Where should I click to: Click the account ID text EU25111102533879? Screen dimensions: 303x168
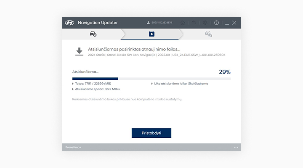coord(162,23)
